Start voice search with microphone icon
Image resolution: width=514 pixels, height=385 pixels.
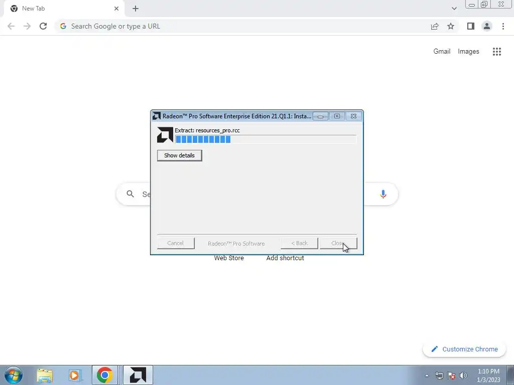coord(383,194)
